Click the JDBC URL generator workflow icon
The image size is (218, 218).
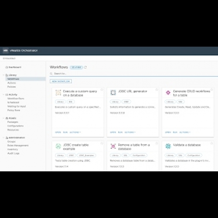(x=113, y=92)
